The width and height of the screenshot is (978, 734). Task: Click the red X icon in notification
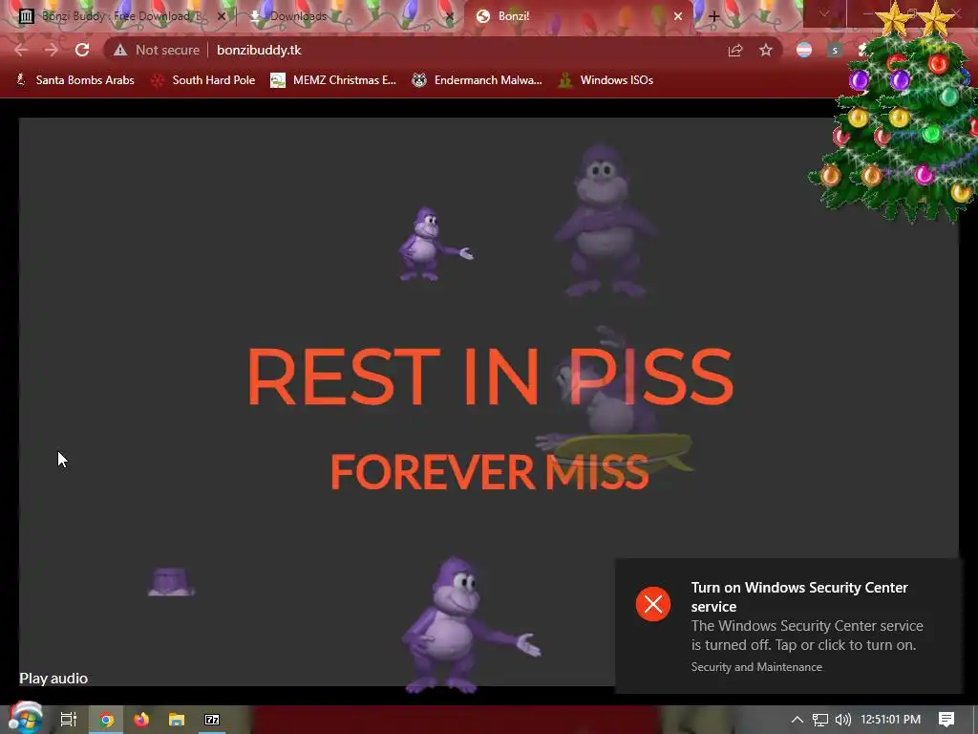653,604
